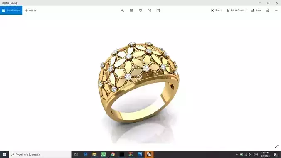Screen dimensions: 281x158
Task: Show hidden system tray icons
Action: tap(237, 154)
